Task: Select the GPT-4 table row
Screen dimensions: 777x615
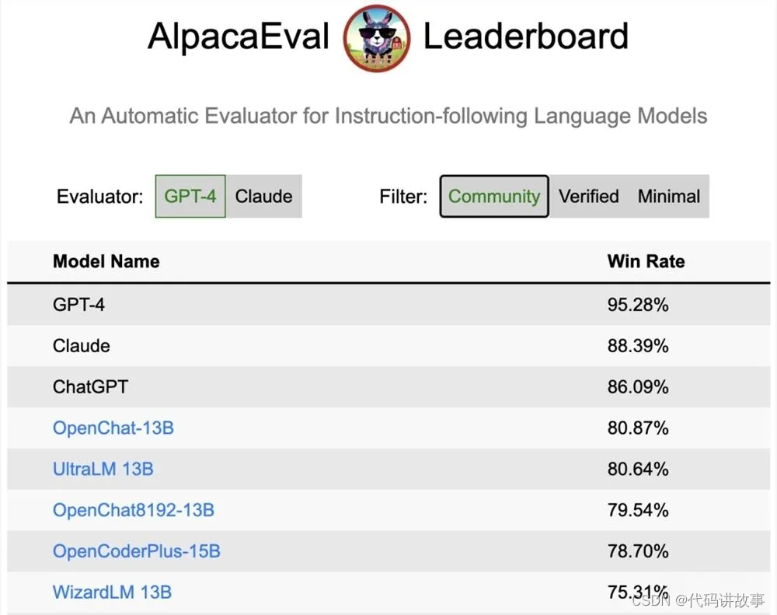Action: [x=388, y=305]
